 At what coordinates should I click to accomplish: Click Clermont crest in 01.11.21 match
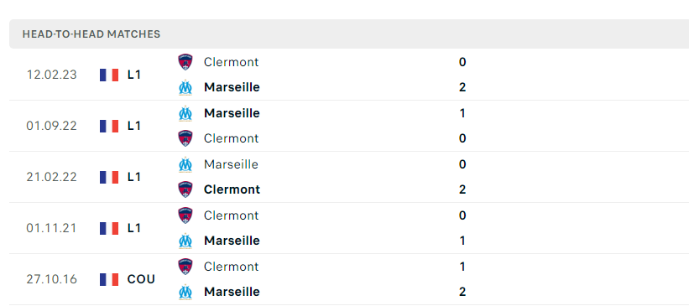tap(185, 215)
